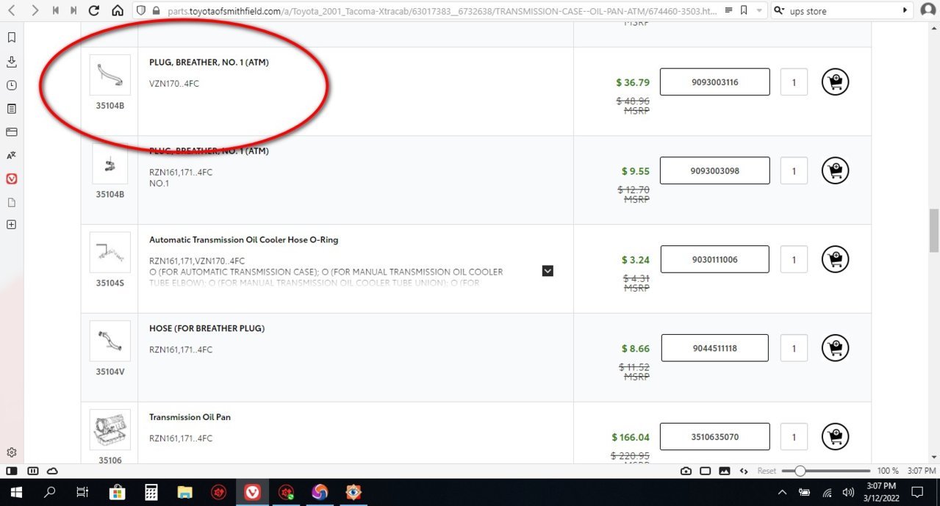Viewport: 940px width, 506px height.
Task: Click quantity field for part 9044511118
Action: pyautogui.click(x=794, y=348)
